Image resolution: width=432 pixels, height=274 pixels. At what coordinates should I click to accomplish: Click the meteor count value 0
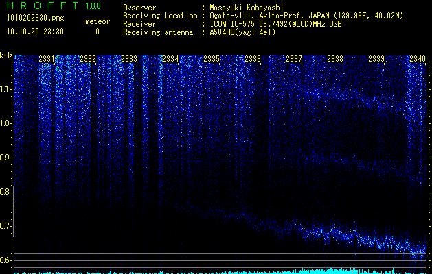(98, 32)
